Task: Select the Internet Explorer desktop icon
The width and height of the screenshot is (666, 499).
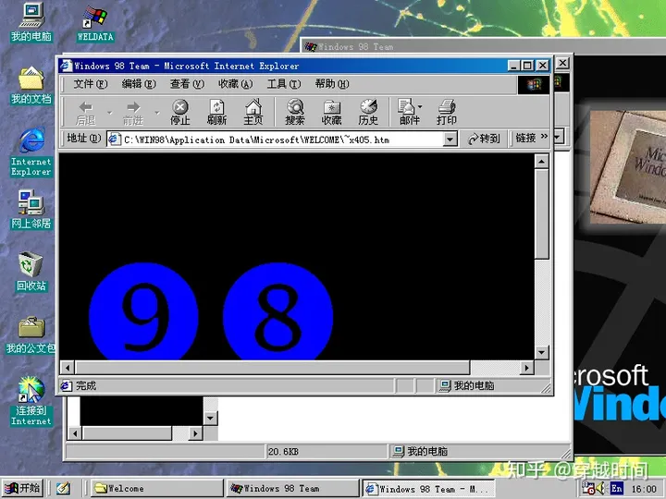Action: [x=31, y=152]
